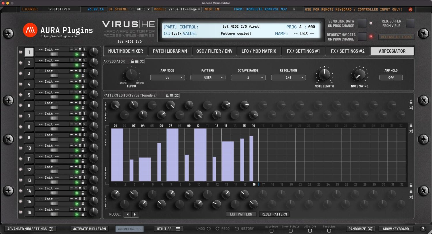Click the lock icon on part 5

(x=83, y=97)
